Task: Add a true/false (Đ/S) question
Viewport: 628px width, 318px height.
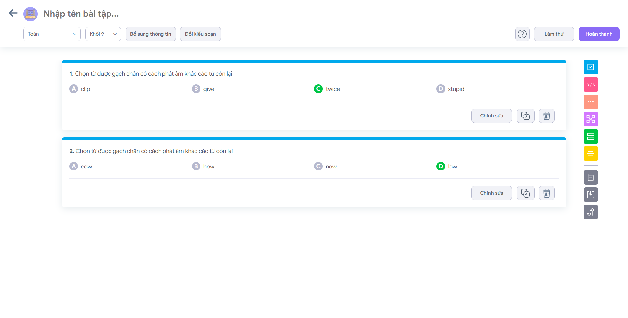Action: coord(590,84)
